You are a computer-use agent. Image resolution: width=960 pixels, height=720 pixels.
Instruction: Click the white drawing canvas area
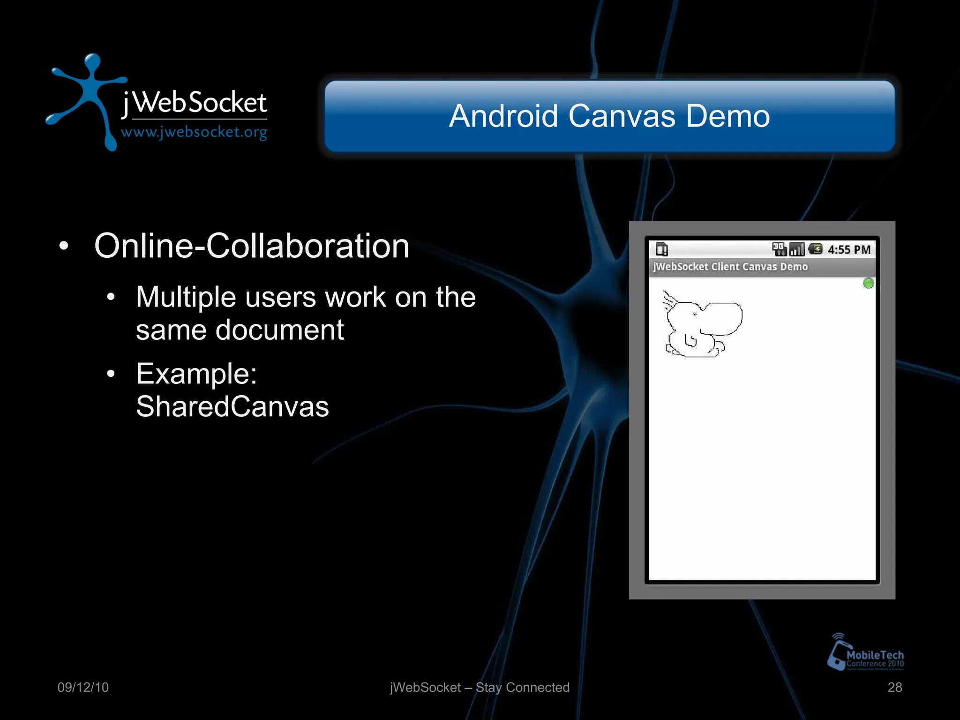(x=762, y=428)
